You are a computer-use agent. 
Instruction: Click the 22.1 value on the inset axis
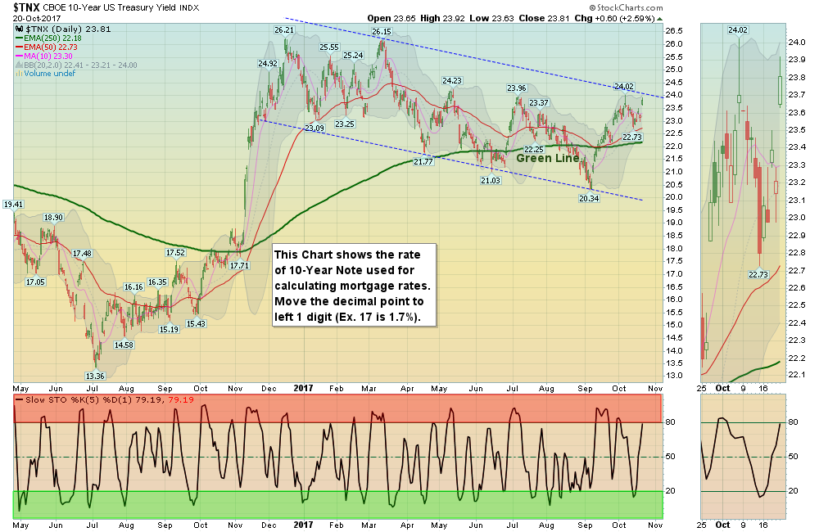[x=796, y=375]
